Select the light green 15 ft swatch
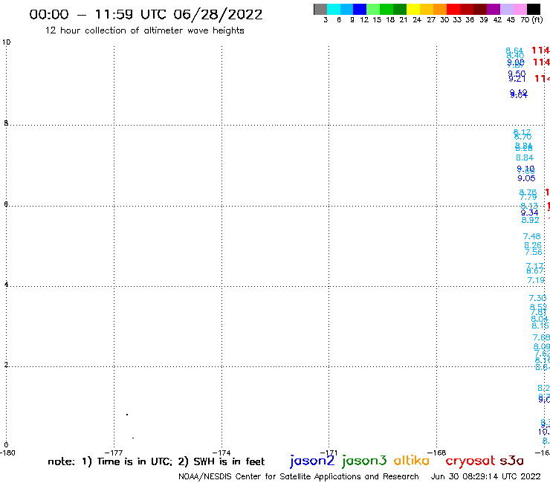550x483 pixels. pyautogui.click(x=373, y=9)
